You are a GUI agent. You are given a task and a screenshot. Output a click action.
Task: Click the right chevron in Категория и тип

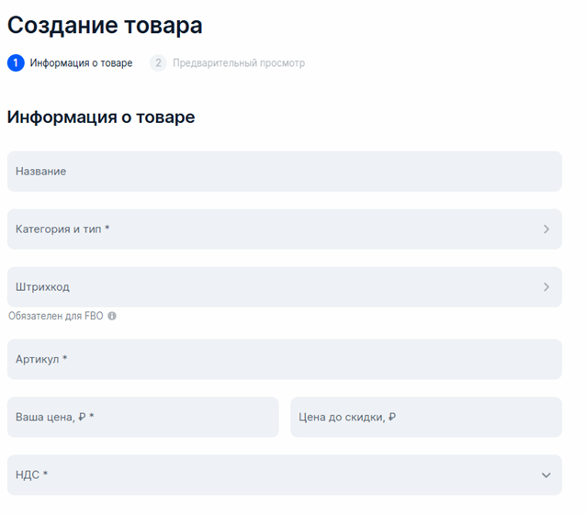point(546,229)
